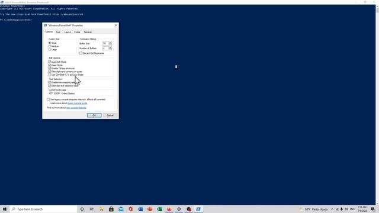Open File Explorer from the taskbar
The width and height of the screenshot is (379, 213).
(x=101, y=209)
